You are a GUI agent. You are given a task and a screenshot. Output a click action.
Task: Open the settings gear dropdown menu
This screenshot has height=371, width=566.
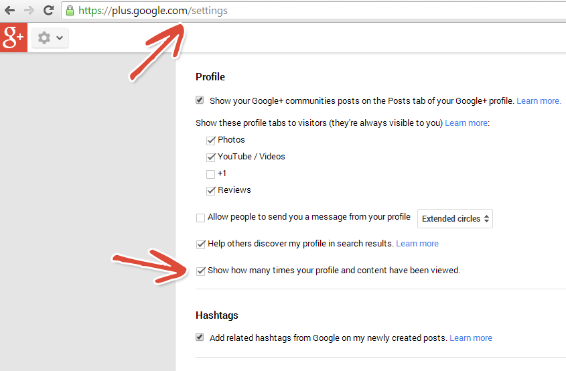(x=50, y=38)
